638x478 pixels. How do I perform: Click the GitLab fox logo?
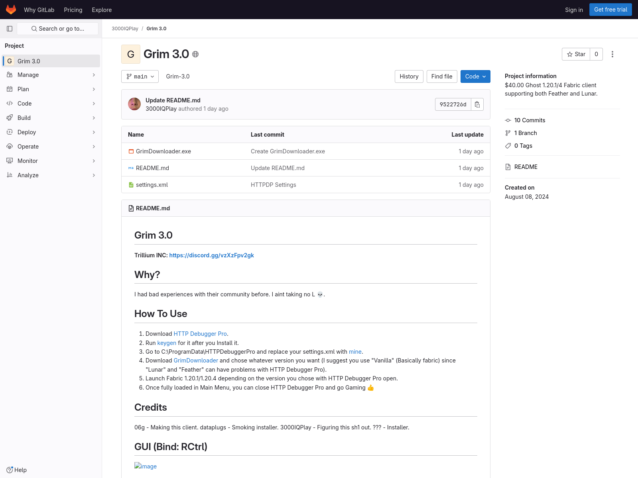point(11,10)
